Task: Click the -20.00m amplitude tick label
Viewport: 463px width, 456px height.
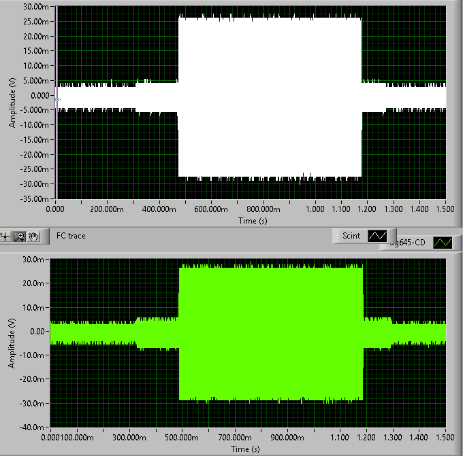Action: 34,154
